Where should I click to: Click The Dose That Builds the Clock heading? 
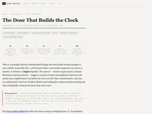point(40,20)
